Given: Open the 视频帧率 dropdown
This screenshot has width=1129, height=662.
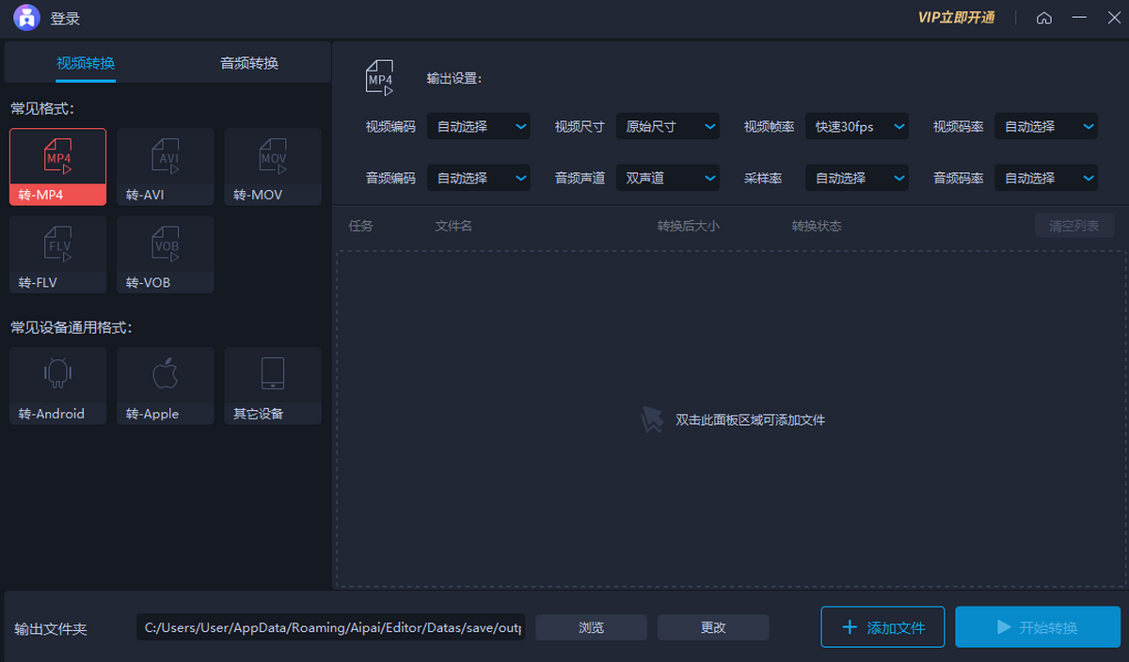Looking at the screenshot, I should 857,126.
